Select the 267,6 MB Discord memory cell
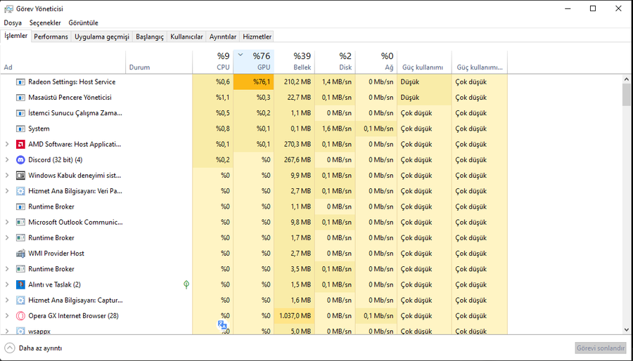This screenshot has height=361, width=633. click(x=294, y=160)
